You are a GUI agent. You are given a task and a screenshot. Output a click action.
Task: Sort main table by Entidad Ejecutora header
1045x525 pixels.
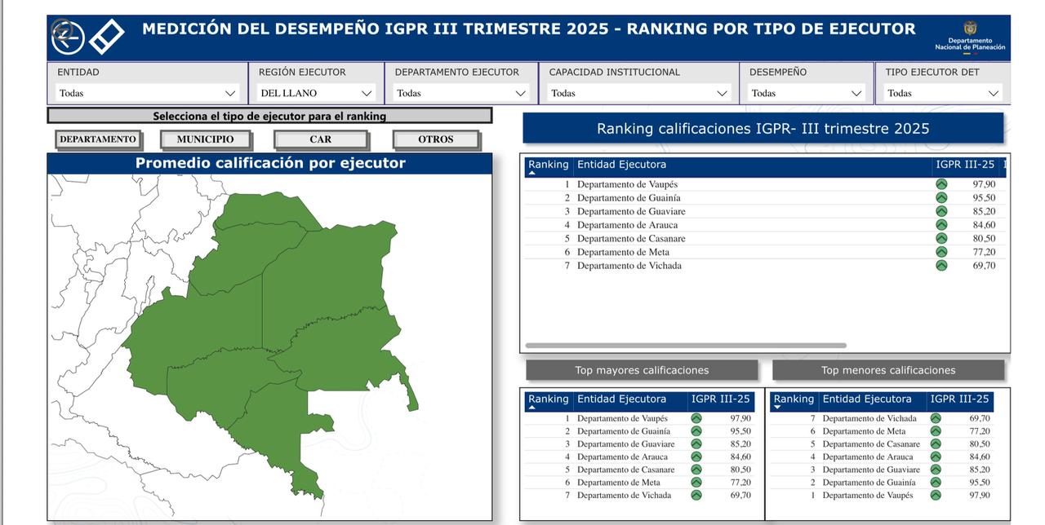tap(621, 165)
